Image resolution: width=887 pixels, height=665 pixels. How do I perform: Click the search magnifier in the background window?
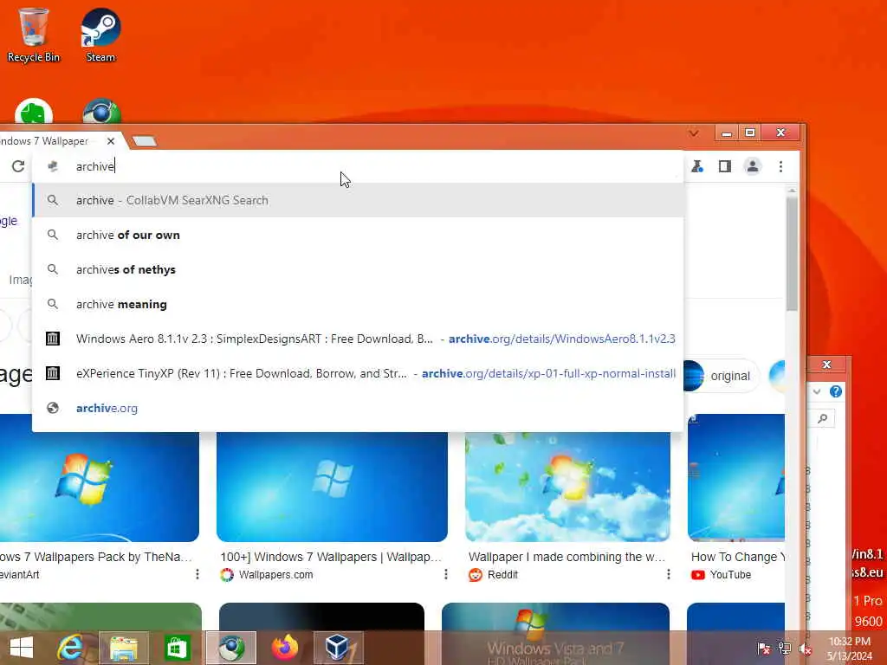point(823,418)
